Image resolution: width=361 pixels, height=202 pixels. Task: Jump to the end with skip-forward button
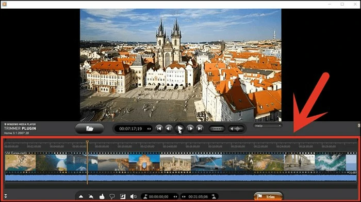coord(200,128)
